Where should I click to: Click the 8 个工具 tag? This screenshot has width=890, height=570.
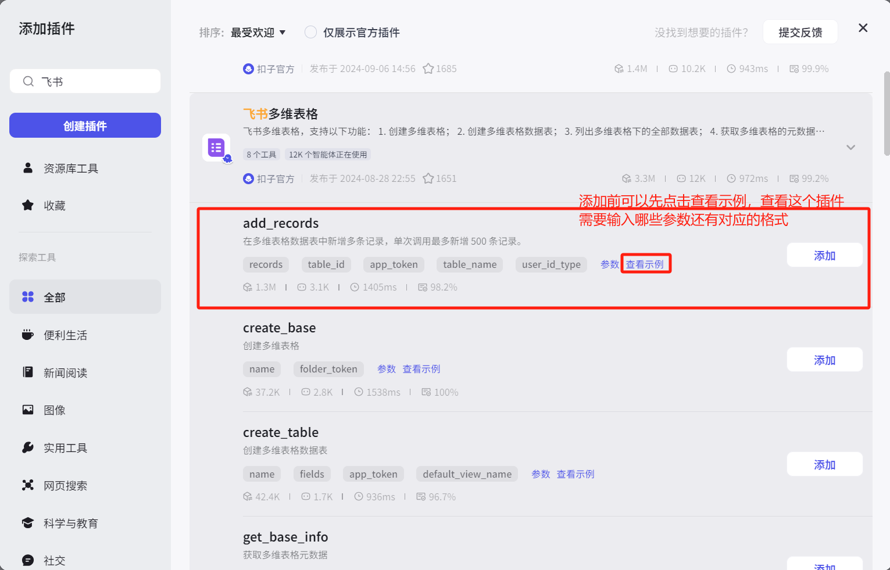point(262,155)
